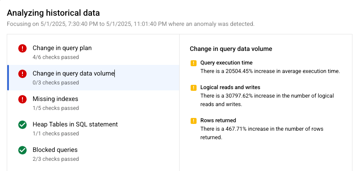The height and width of the screenshot is (171, 355).
Task: Select the Change in query data volume item
Action: pos(73,73)
